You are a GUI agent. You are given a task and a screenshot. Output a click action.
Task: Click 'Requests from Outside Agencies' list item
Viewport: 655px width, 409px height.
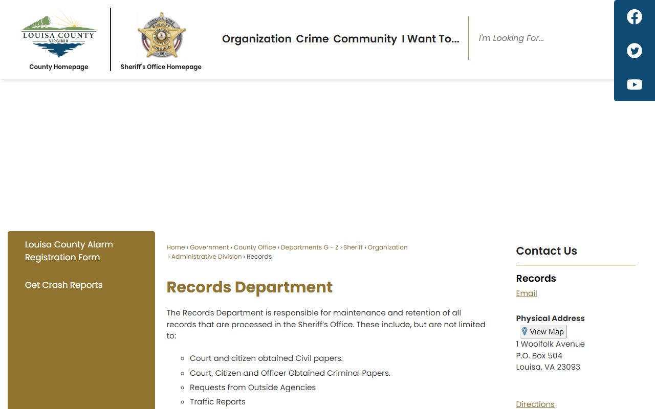point(253,388)
